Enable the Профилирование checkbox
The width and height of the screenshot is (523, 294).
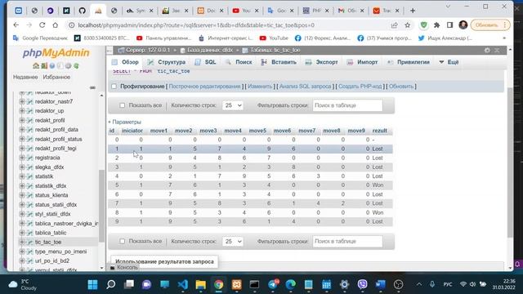point(114,87)
